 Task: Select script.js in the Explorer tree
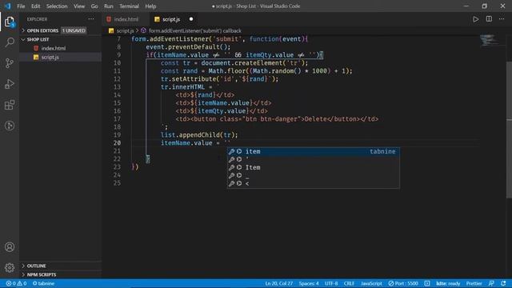tap(50, 57)
